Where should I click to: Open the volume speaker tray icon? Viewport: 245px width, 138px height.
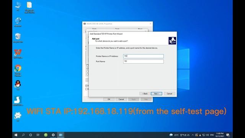point(207,135)
